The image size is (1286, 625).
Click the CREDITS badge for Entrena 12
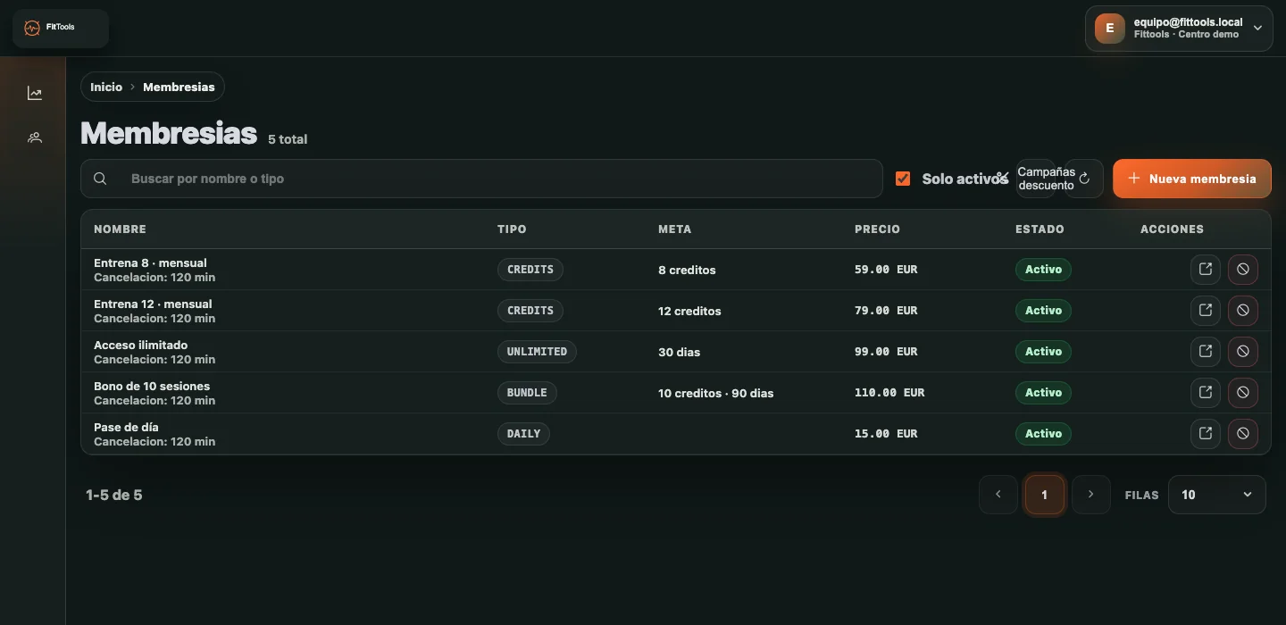[x=530, y=311]
